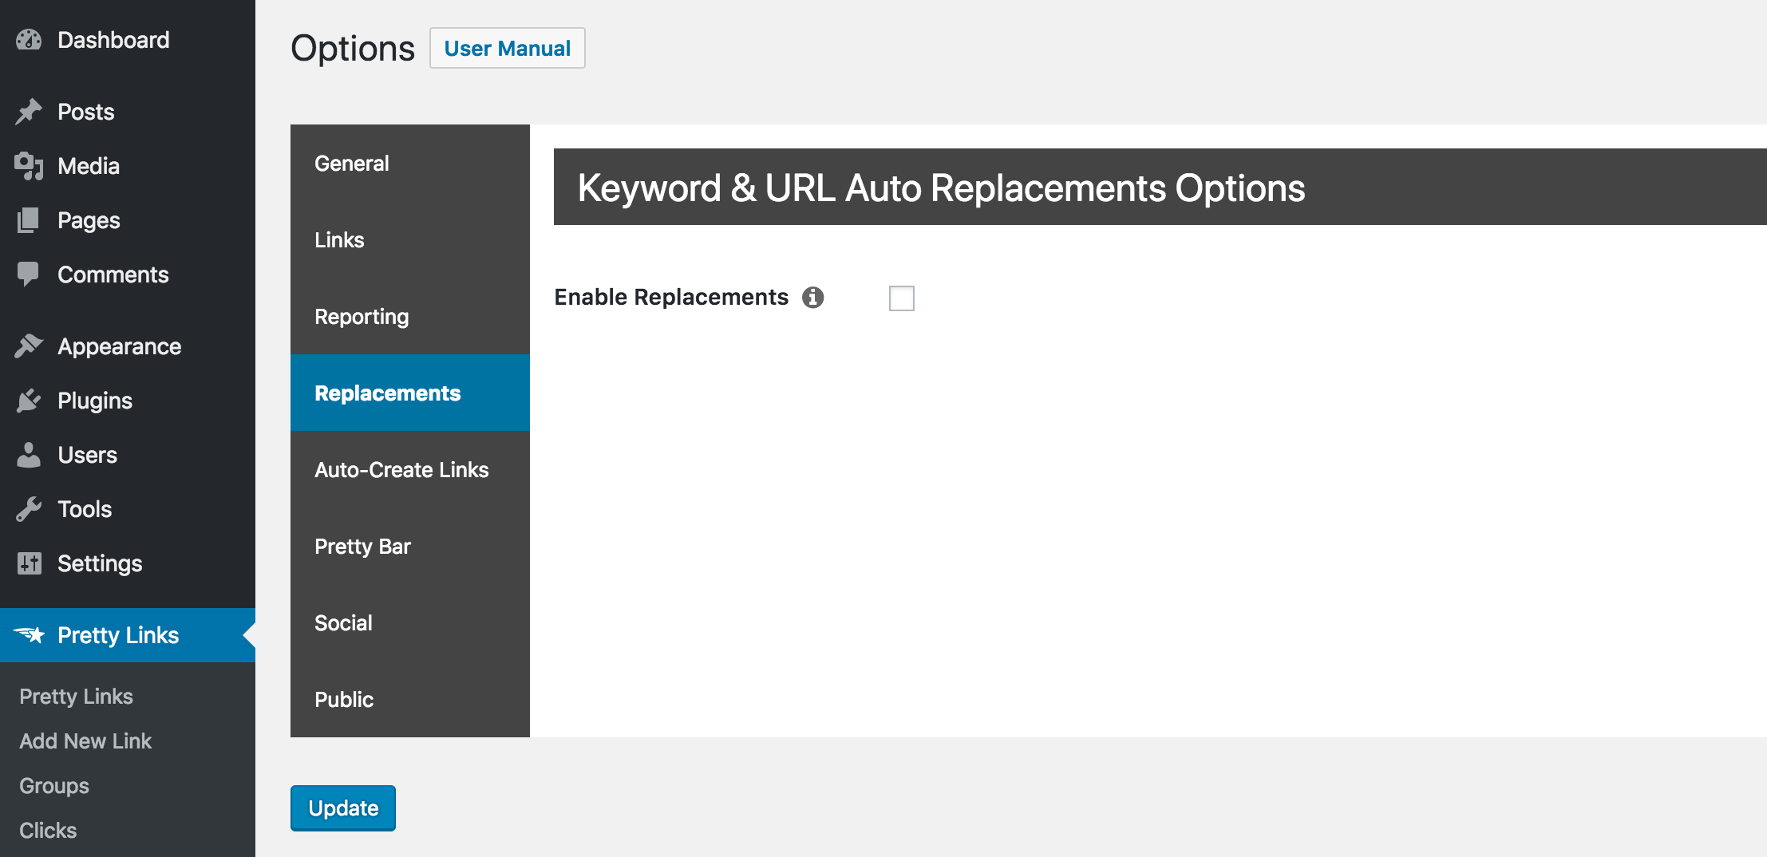Select the Pretty Links bird icon
This screenshot has height=857, width=1767.
click(31, 634)
